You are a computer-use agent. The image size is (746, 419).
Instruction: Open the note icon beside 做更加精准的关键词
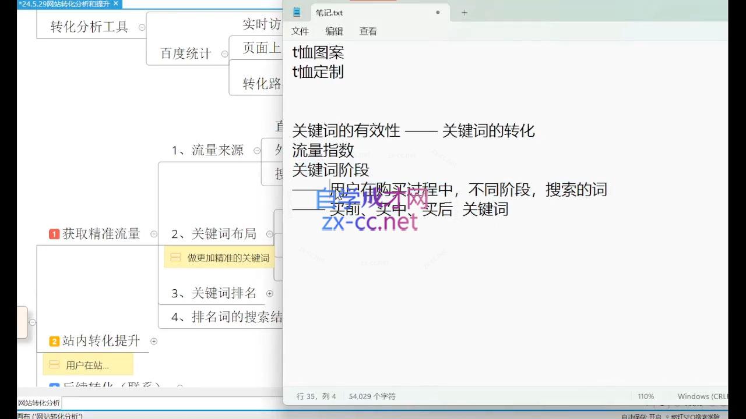click(x=175, y=257)
